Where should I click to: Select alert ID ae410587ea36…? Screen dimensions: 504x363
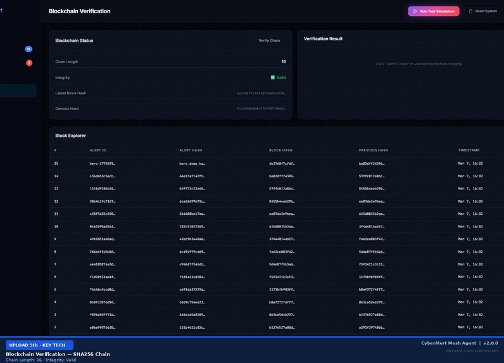click(x=102, y=264)
